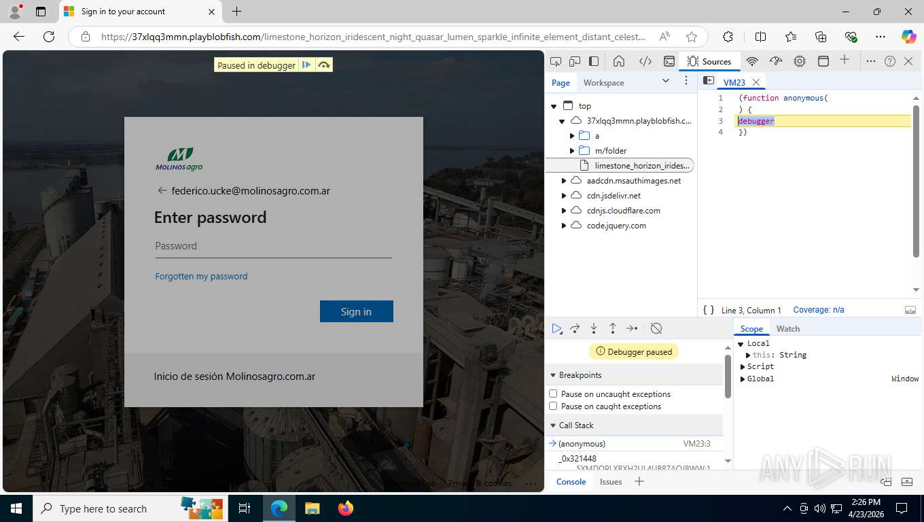The width and height of the screenshot is (924, 522).
Task: Expand cdnjs.cloudflare.com domain
Action: (x=563, y=211)
